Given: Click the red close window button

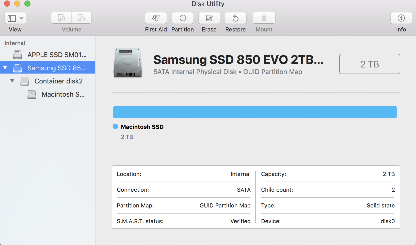Looking at the screenshot, I should [7, 4].
